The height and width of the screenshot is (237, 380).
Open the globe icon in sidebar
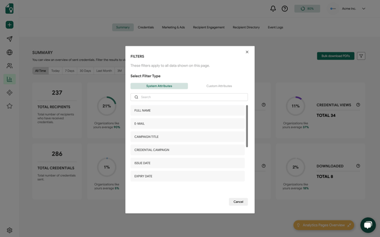point(9,52)
